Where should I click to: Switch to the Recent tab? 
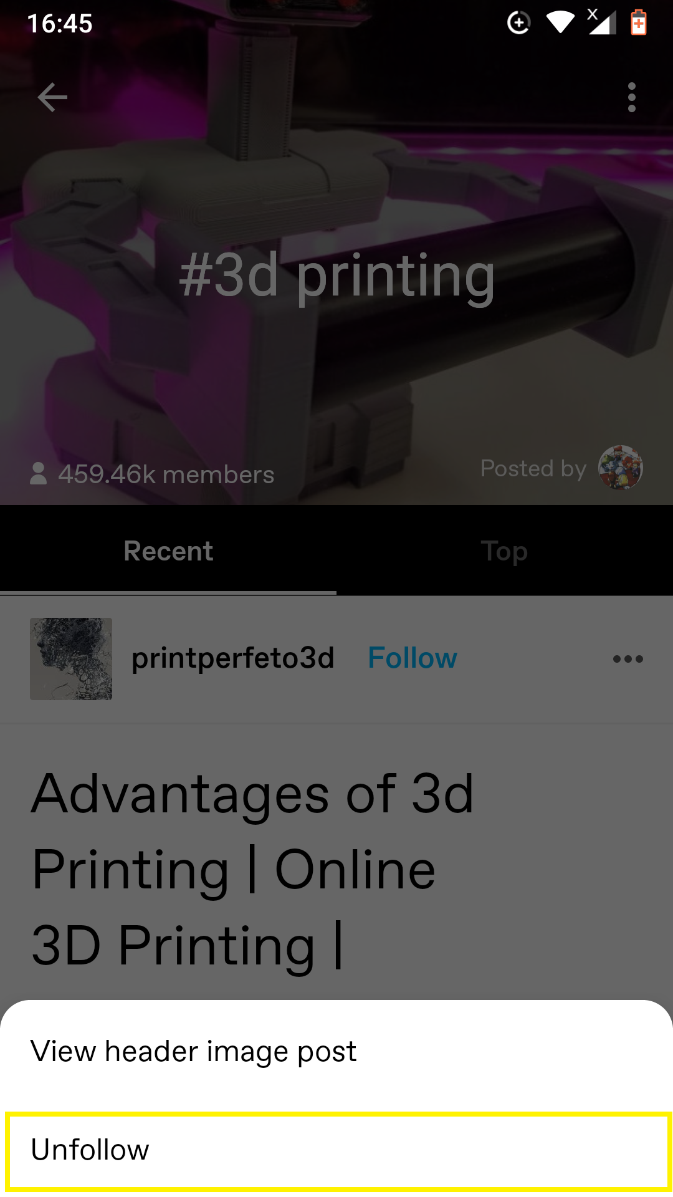(x=168, y=551)
